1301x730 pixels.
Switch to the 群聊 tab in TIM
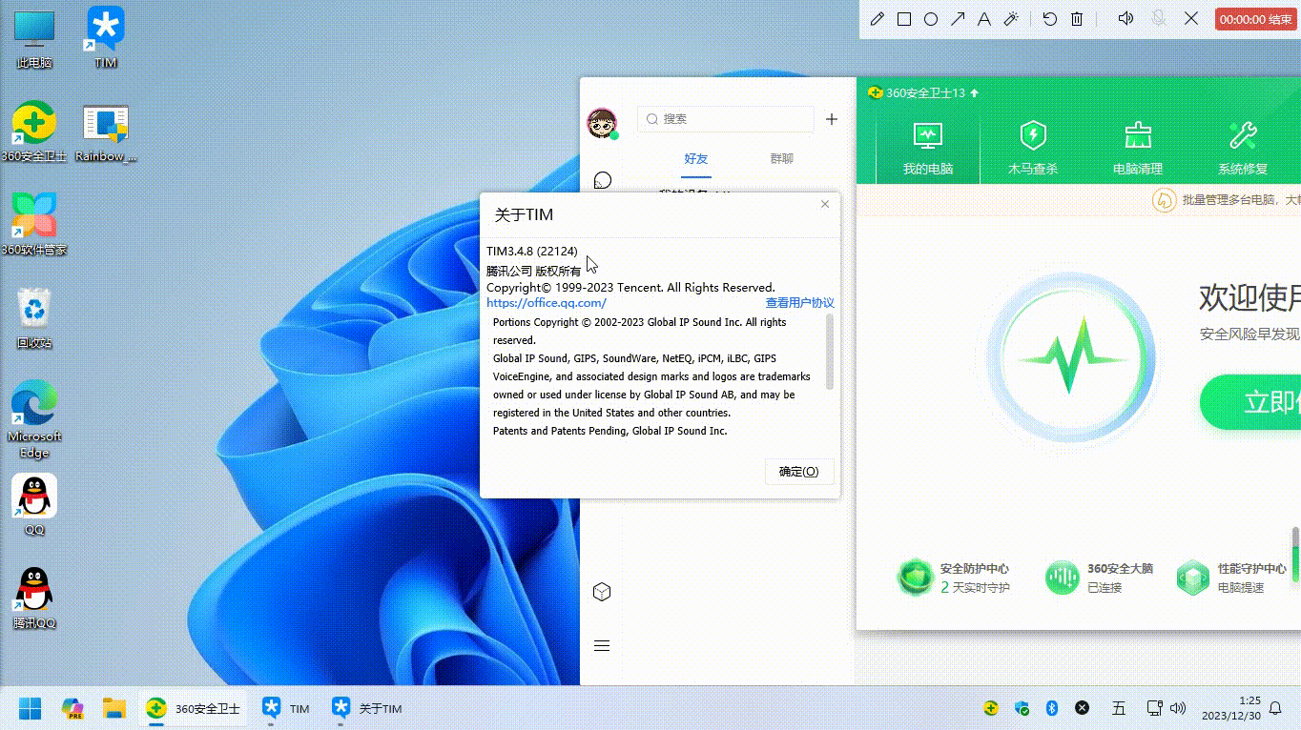coord(782,159)
